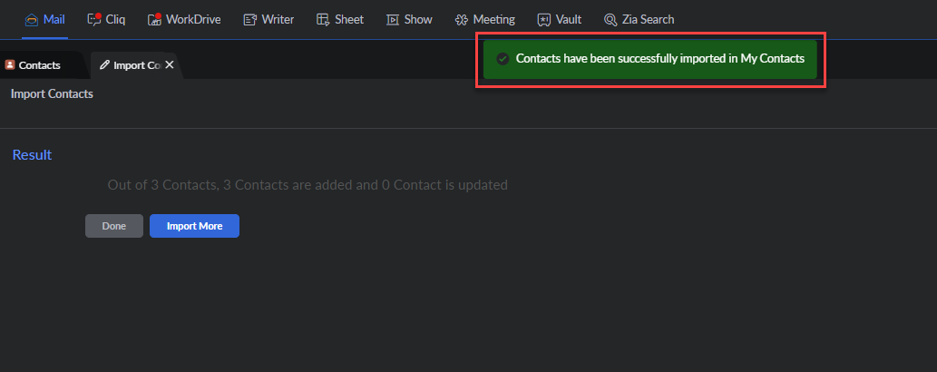Close the Import Contacts tab
This screenshot has height=372, width=937.
tap(170, 64)
